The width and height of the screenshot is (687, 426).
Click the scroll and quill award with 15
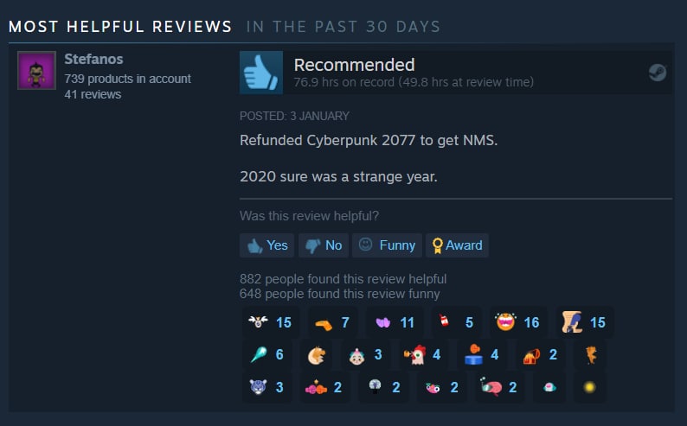coord(584,322)
